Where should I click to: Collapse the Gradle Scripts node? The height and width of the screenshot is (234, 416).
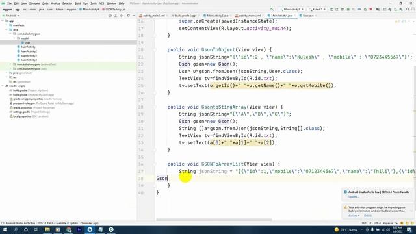tap(3, 86)
